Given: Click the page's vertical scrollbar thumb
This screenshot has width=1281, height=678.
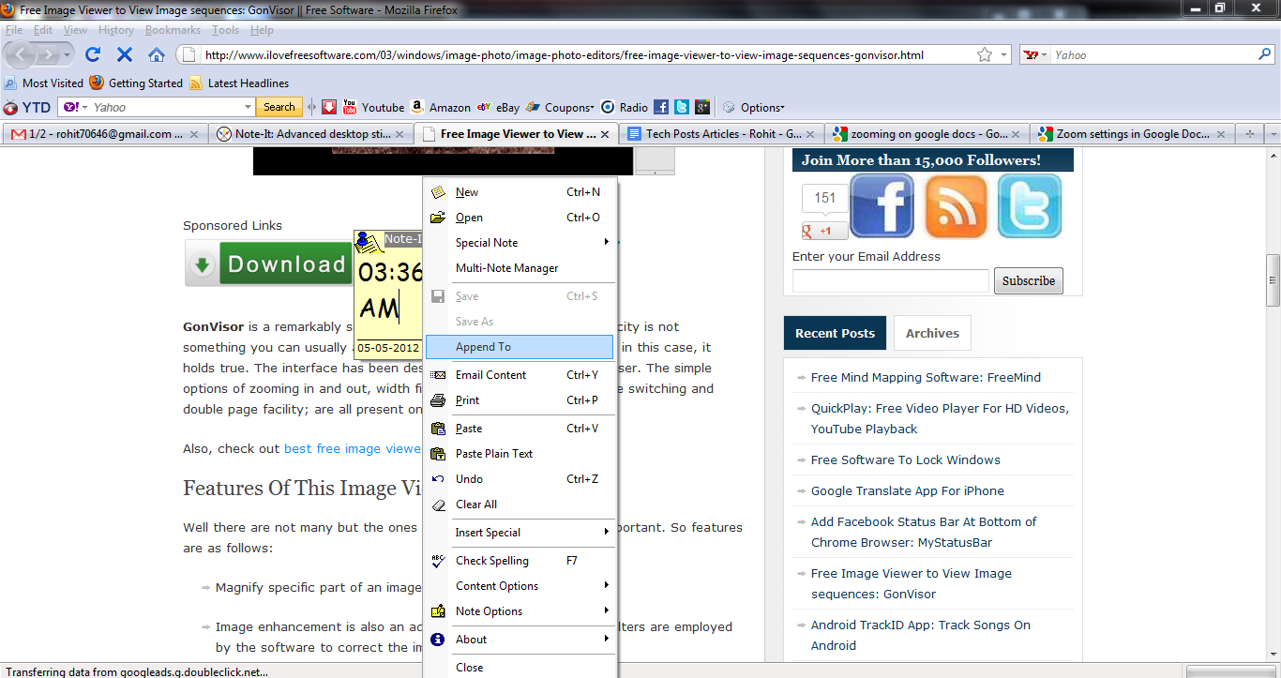Looking at the screenshot, I should point(1273,280).
